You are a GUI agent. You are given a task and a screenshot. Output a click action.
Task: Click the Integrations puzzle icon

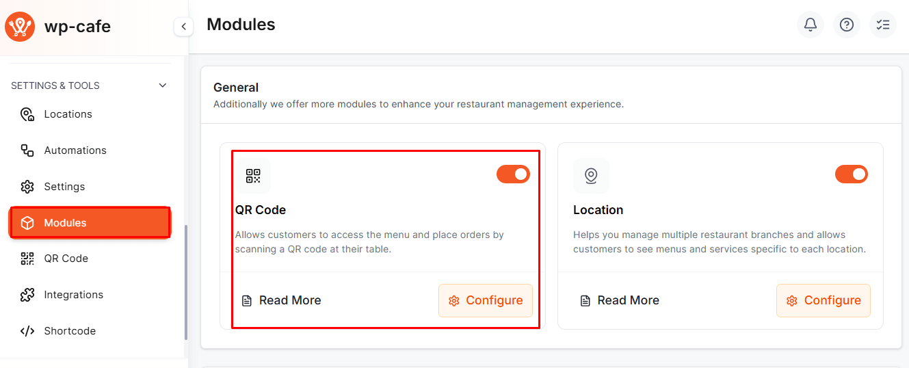[x=27, y=295]
